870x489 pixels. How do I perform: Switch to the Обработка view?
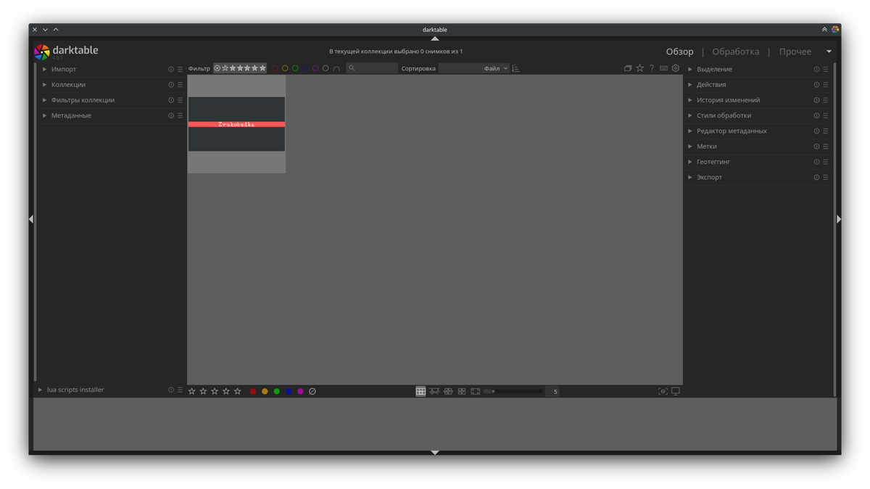click(736, 52)
